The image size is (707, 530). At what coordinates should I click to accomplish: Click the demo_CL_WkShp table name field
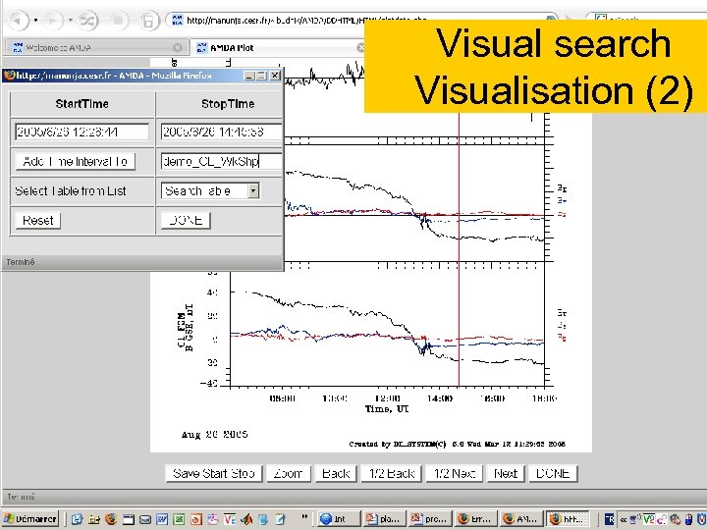(221, 161)
